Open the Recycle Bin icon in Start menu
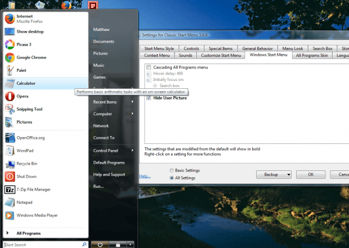 [x=10, y=164]
